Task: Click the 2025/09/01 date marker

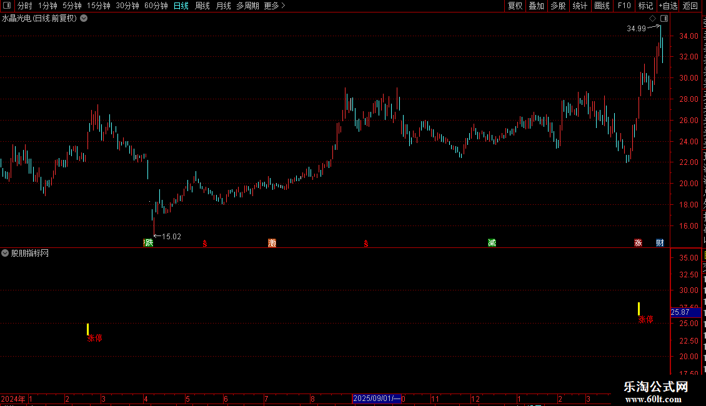Action: pyautogui.click(x=377, y=399)
